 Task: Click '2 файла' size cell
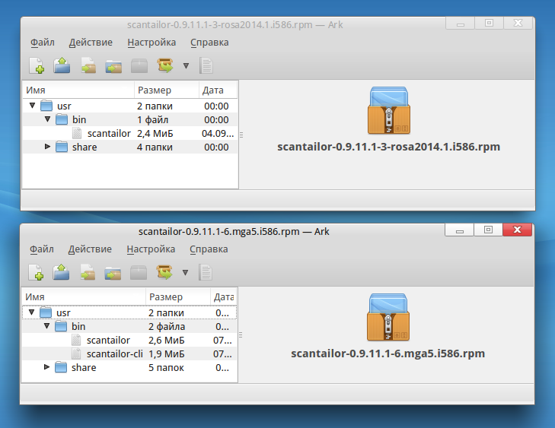pyautogui.click(x=167, y=327)
